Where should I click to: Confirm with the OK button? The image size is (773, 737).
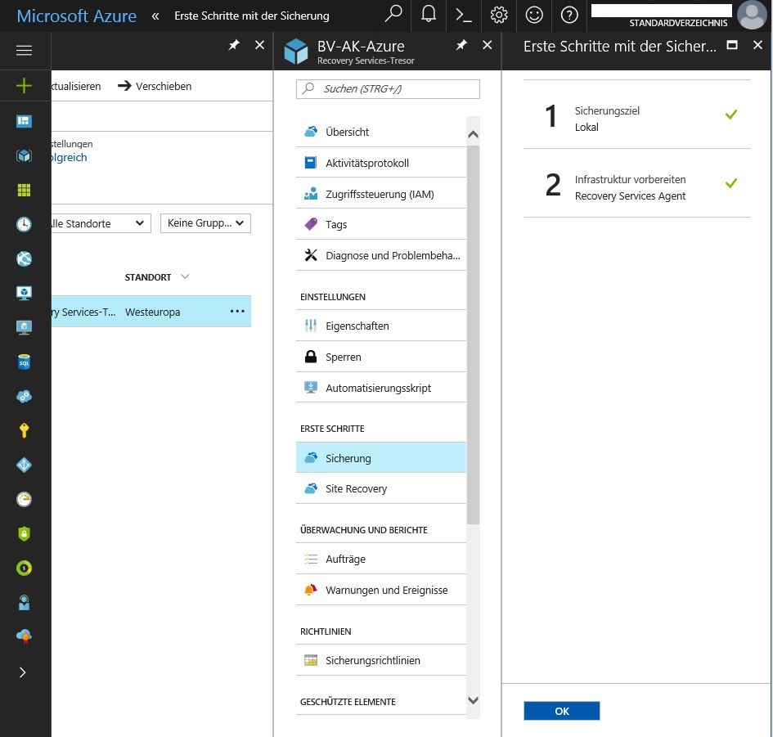(561, 711)
